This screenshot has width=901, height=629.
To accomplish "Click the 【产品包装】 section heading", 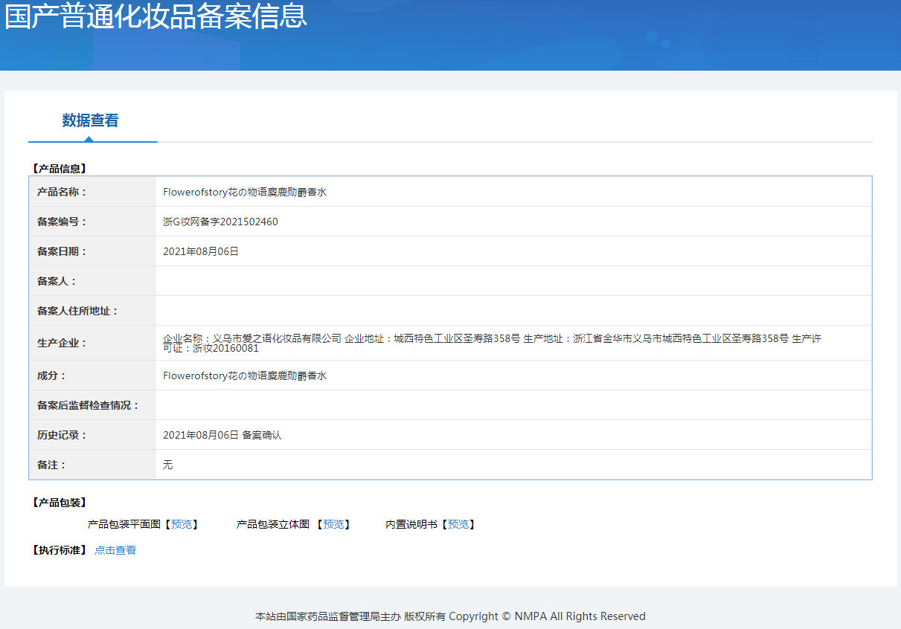I will coord(59,503).
